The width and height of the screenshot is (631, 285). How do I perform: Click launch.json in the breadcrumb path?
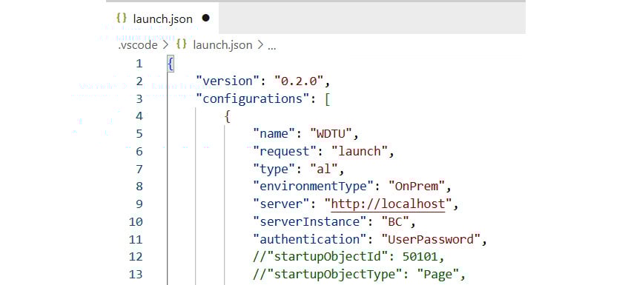click(222, 45)
